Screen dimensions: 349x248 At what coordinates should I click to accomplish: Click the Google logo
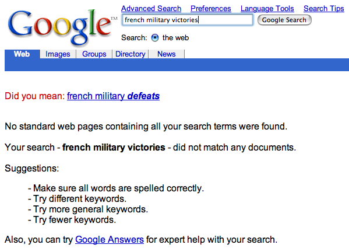click(x=60, y=27)
